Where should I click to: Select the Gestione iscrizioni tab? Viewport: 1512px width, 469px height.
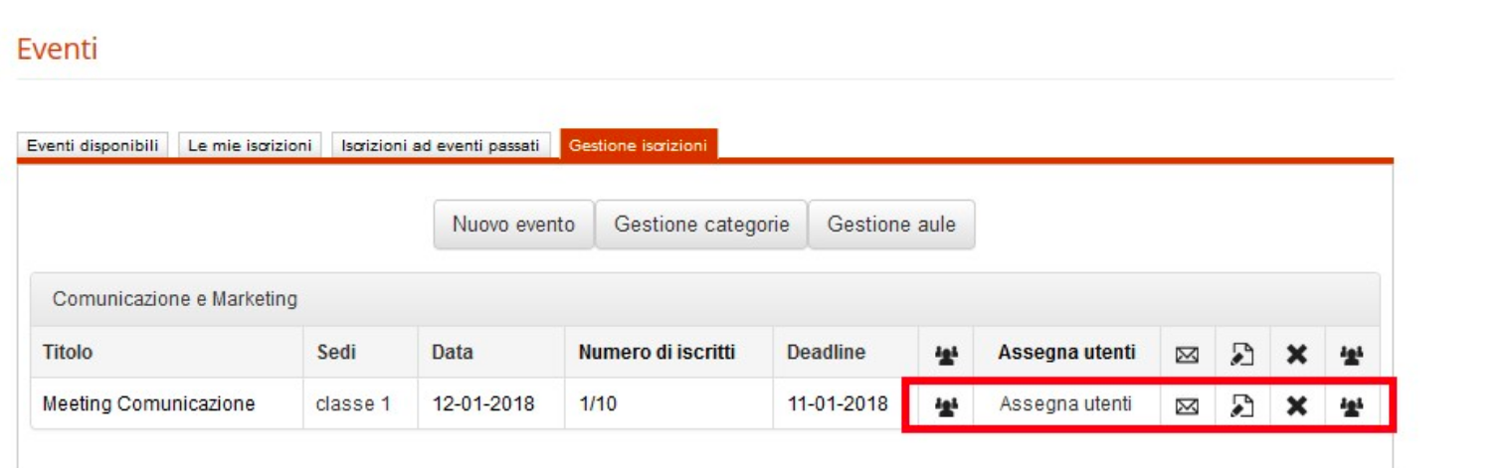[x=638, y=146]
